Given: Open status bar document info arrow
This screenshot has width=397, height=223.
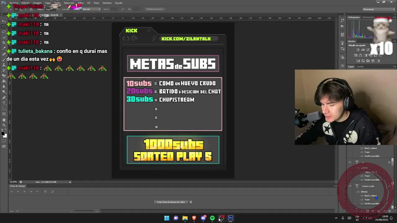Looking at the screenshot, I should point(70,182).
